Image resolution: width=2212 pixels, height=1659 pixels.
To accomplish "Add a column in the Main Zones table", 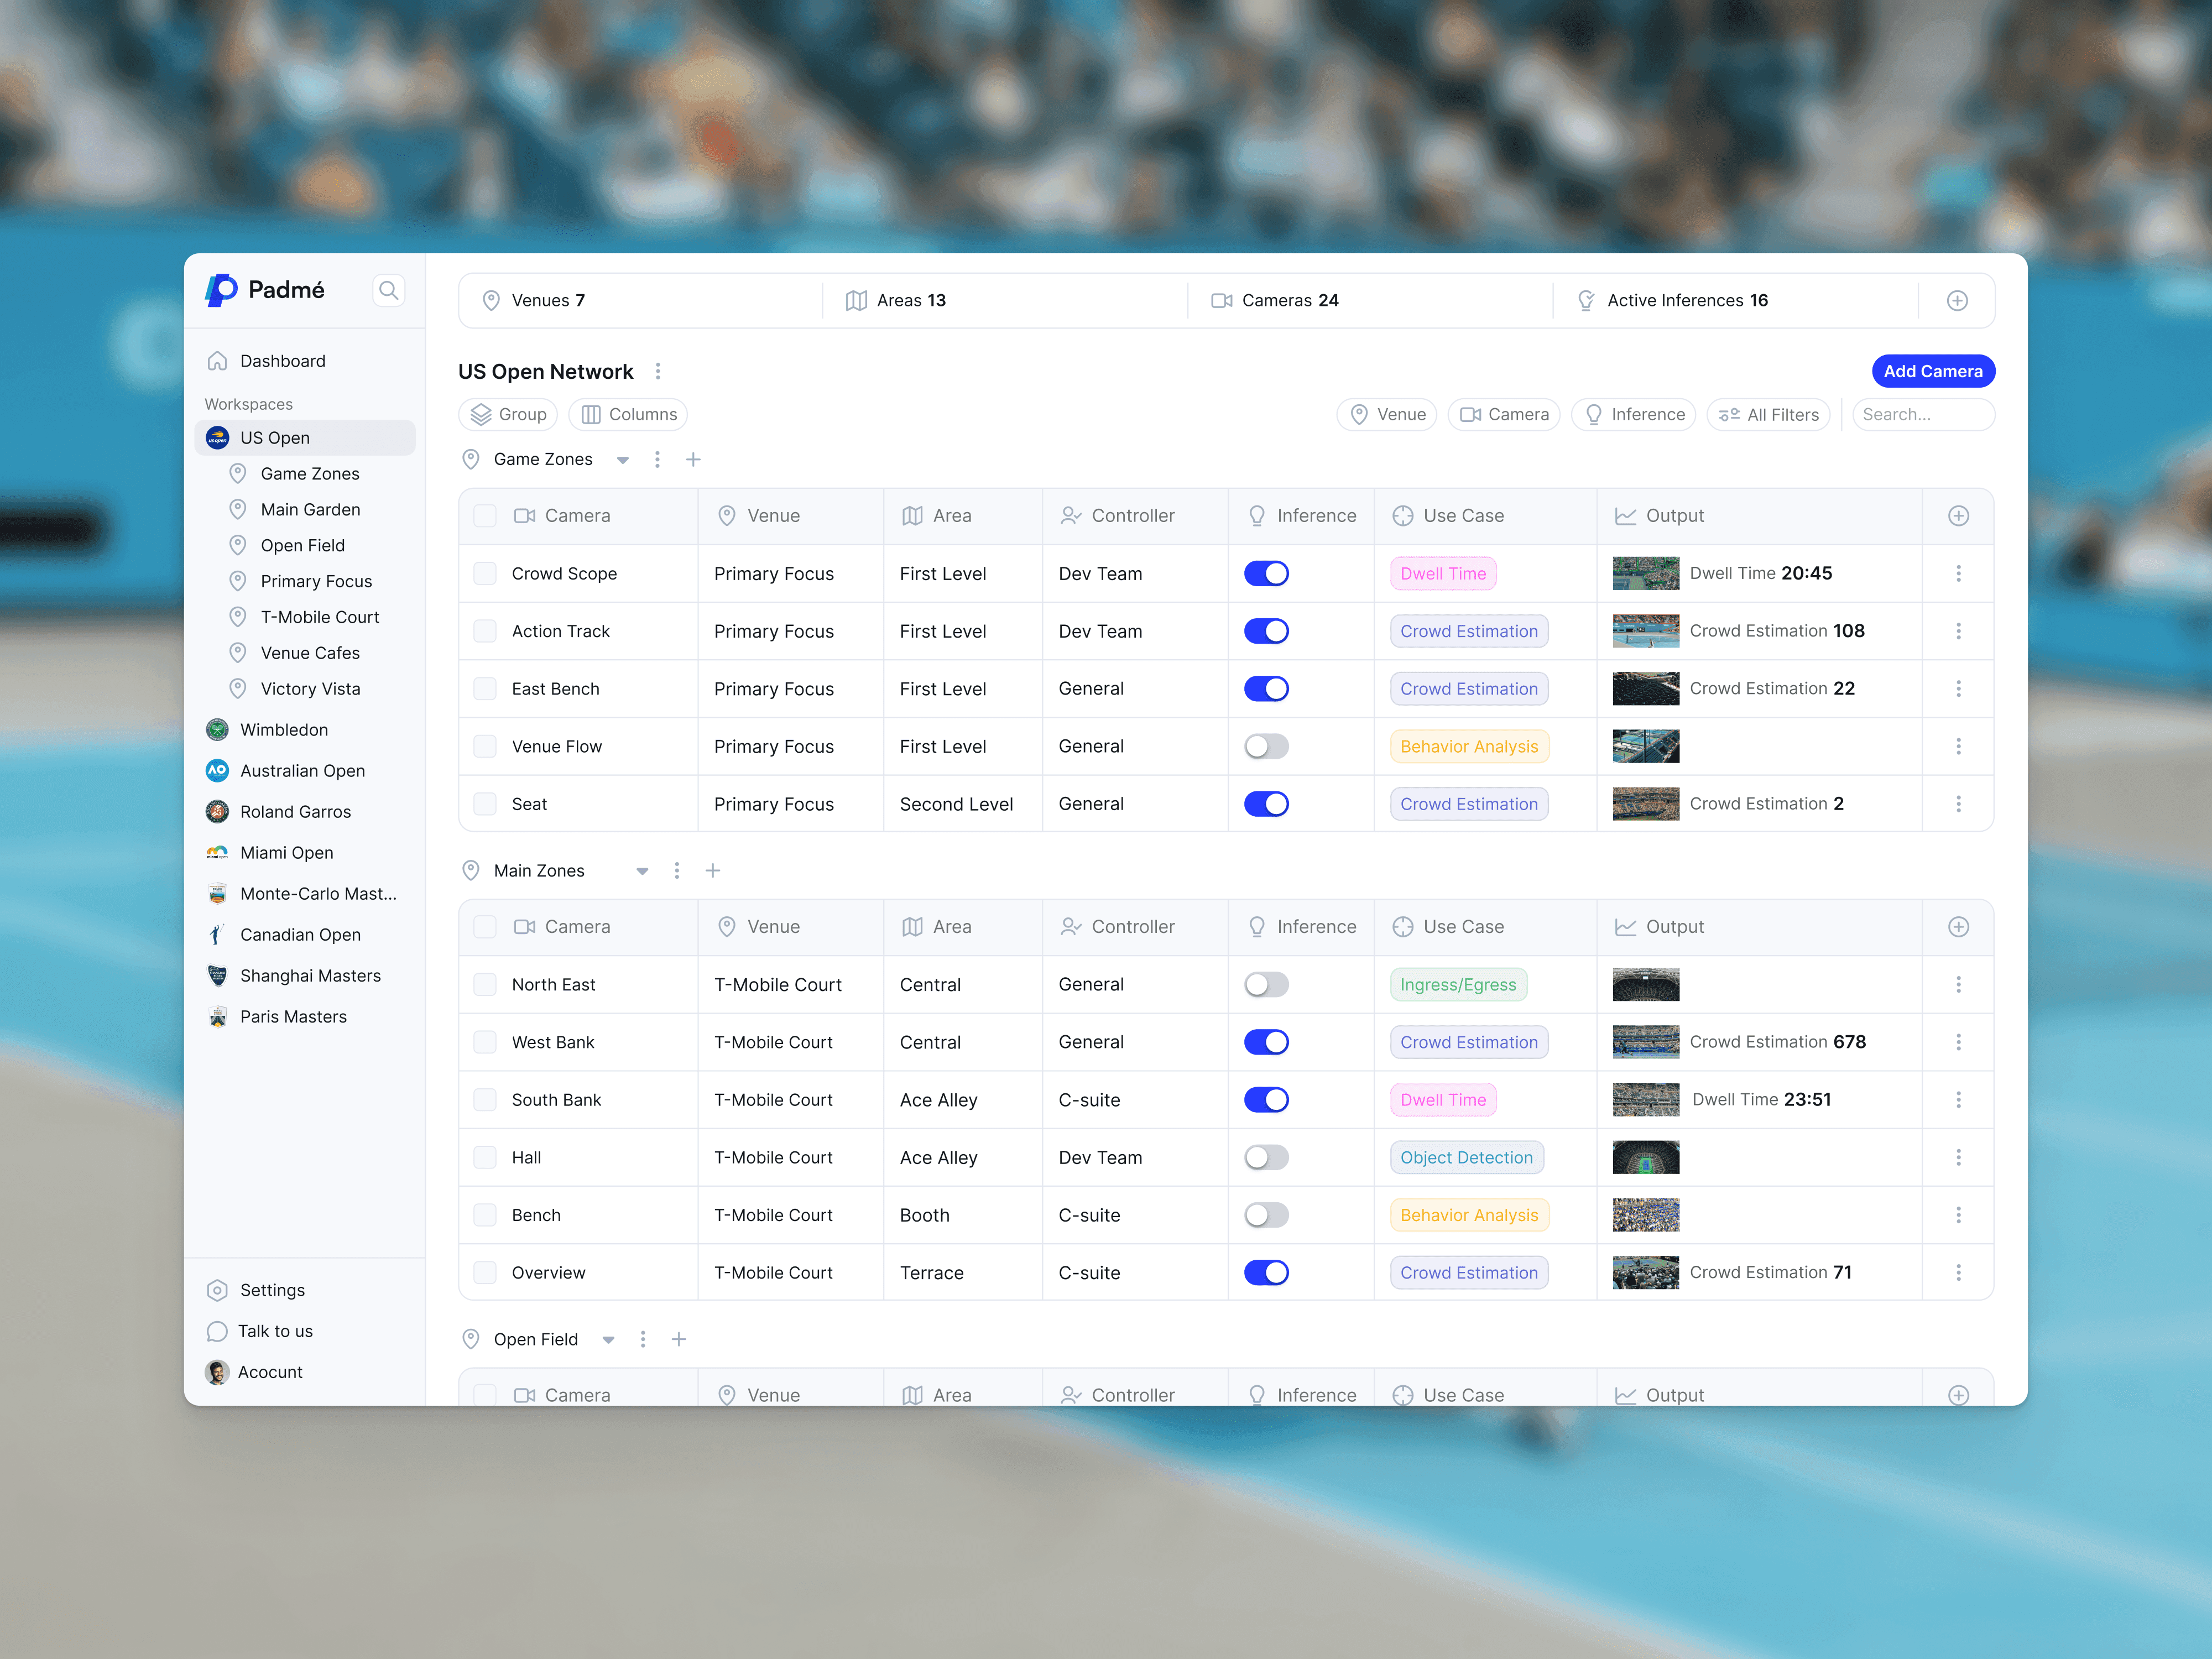I will point(1958,927).
